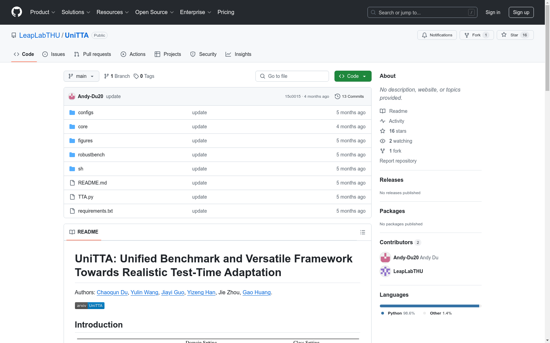Click the sh folder icon
The width and height of the screenshot is (550, 343).
click(72, 169)
